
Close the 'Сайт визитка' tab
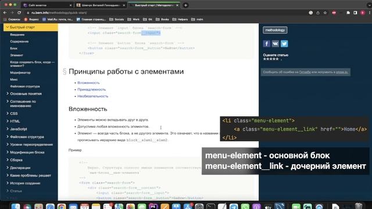tap(70, 5)
